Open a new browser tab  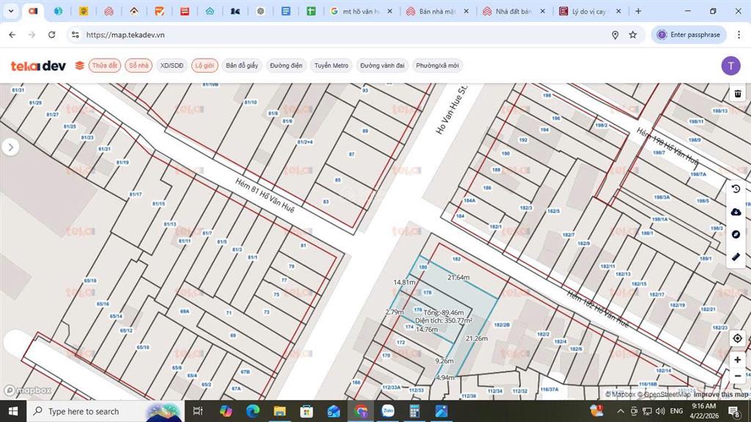pyautogui.click(x=638, y=11)
